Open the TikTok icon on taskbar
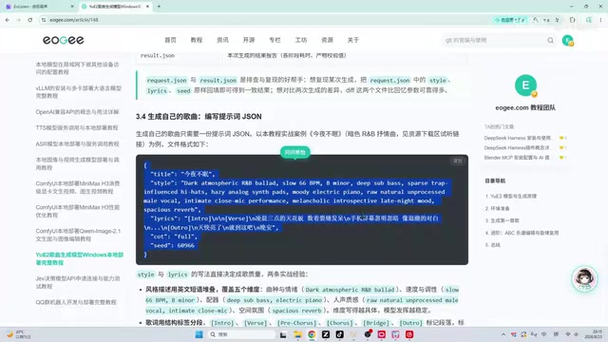The height and width of the screenshot is (342, 608). (339, 334)
